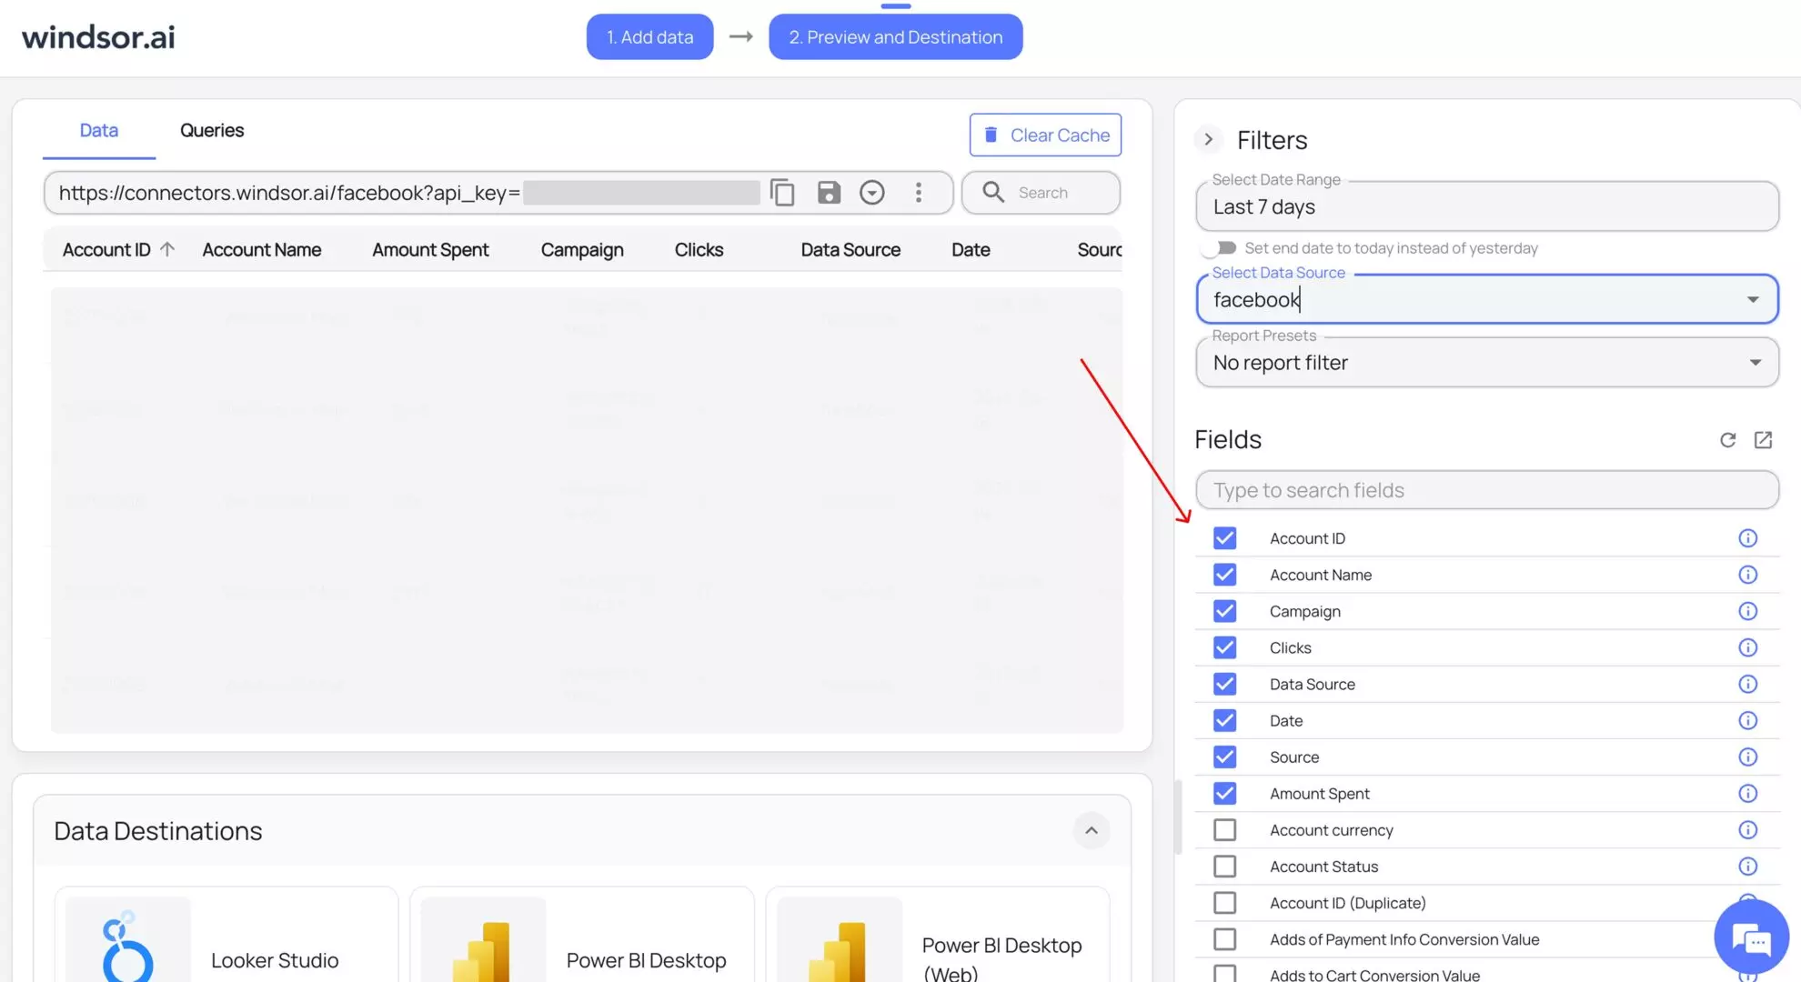Check the Account Status field

pyautogui.click(x=1224, y=867)
